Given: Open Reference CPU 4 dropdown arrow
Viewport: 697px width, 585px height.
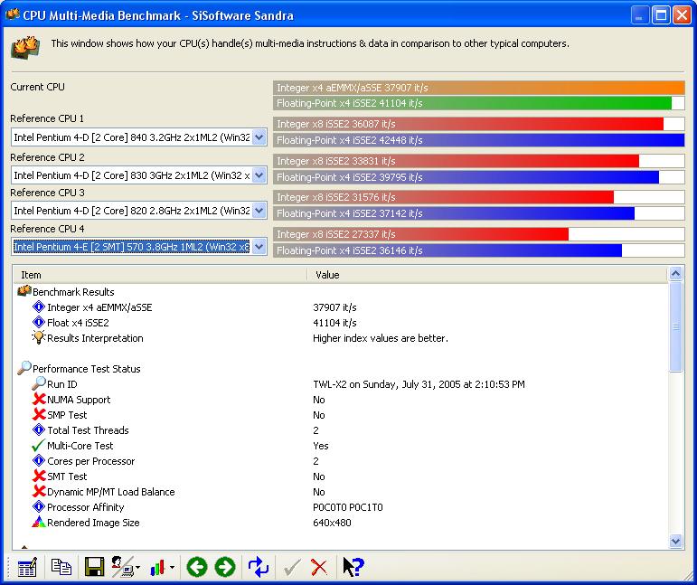Looking at the screenshot, I should 259,246.
